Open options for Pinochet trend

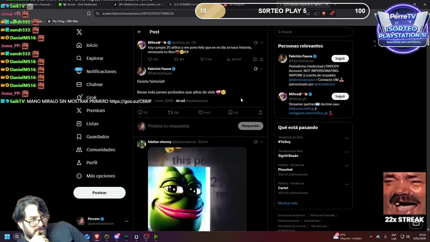click(x=347, y=166)
